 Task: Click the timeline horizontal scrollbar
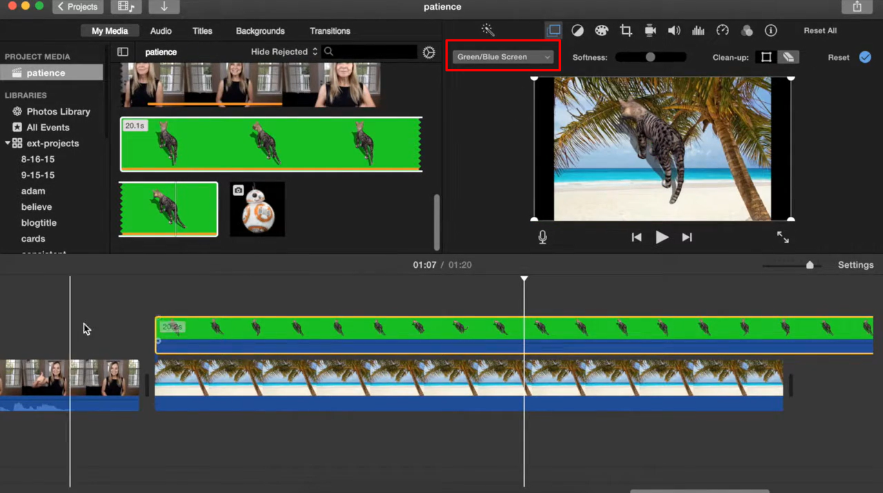point(700,491)
